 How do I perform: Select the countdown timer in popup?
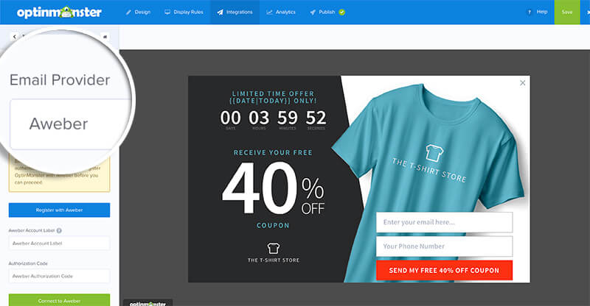tap(273, 119)
